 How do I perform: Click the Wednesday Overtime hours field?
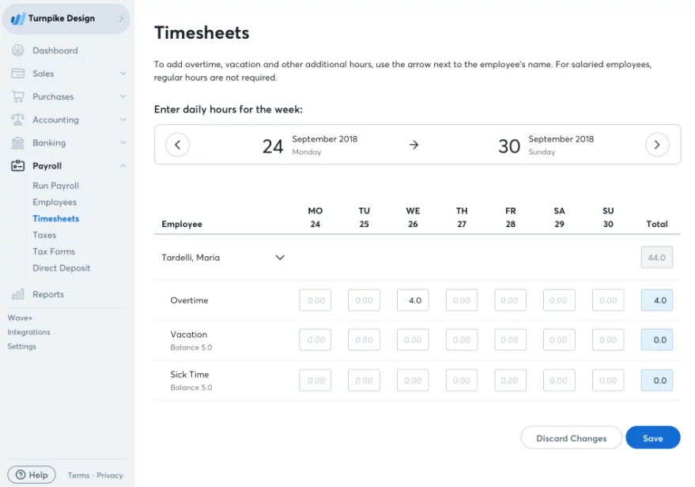pyautogui.click(x=412, y=300)
